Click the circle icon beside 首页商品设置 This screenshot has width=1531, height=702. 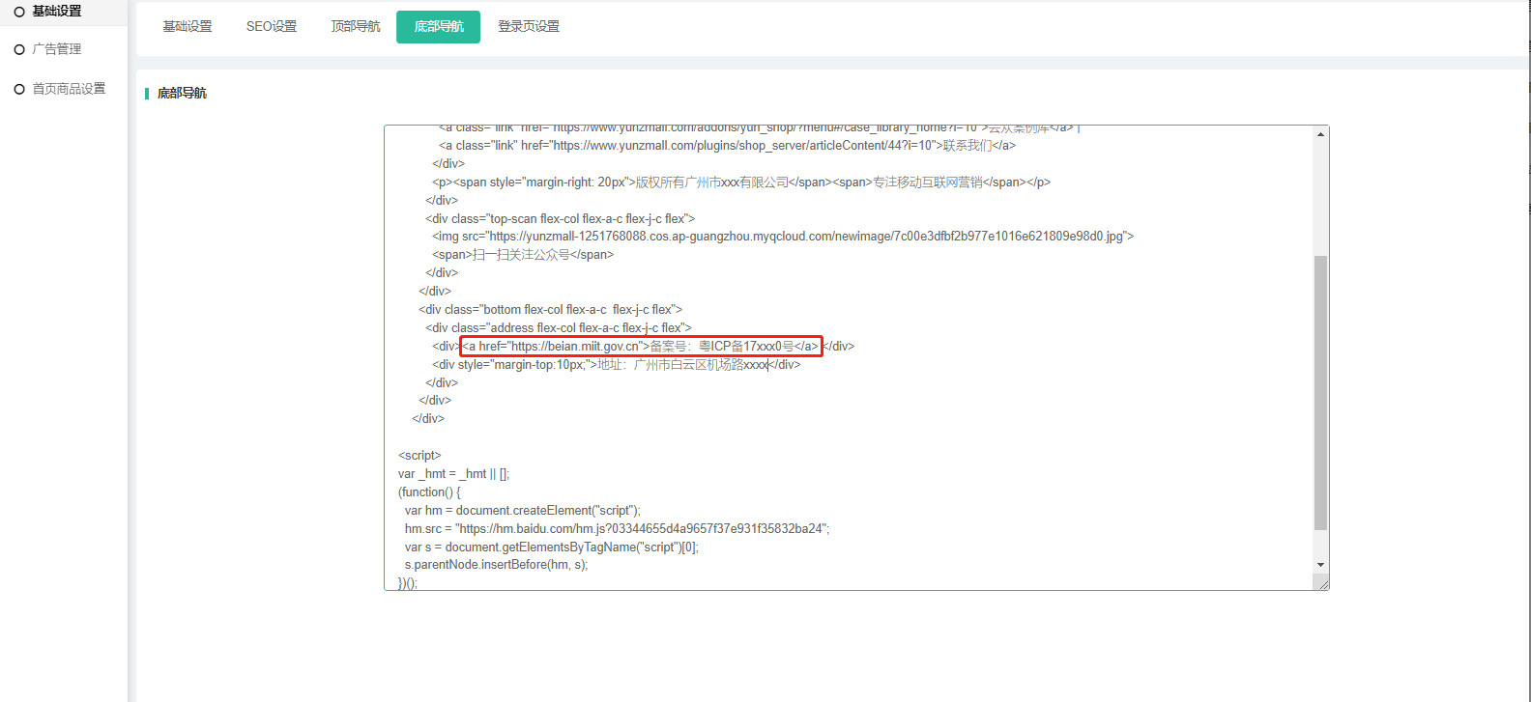[19, 89]
